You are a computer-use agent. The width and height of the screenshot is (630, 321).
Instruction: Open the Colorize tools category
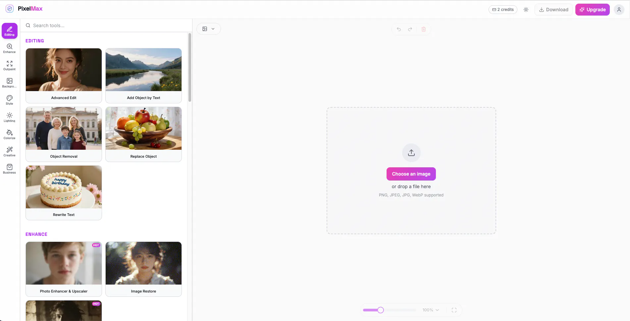tap(10, 134)
